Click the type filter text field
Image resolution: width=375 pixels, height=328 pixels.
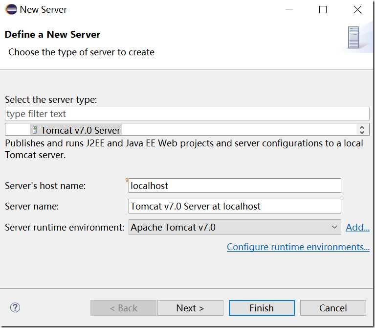point(187,114)
